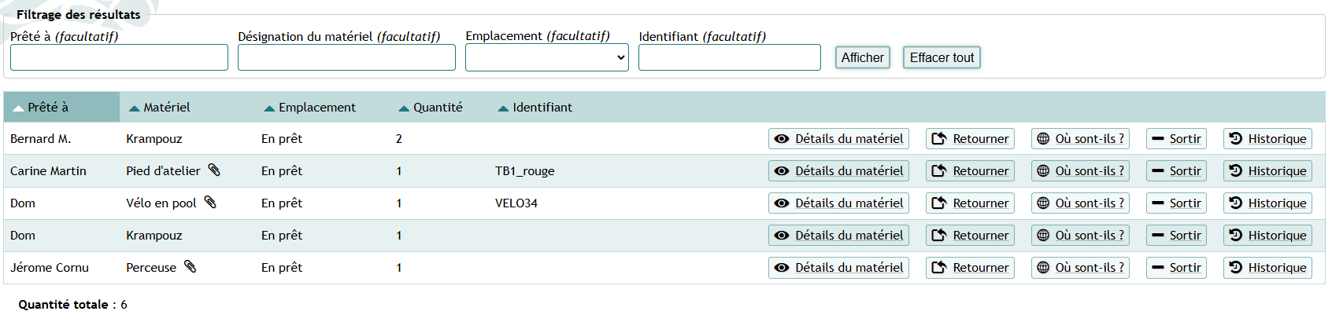Click minus icon in Bernard M. row
This screenshot has height=322, width=1332.
pyautogui.click(x=1157, y=139)
